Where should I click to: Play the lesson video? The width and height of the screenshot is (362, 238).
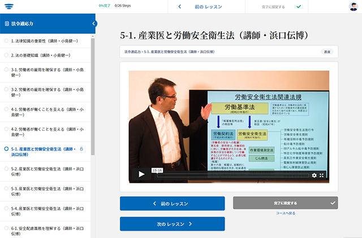[141, 175]
